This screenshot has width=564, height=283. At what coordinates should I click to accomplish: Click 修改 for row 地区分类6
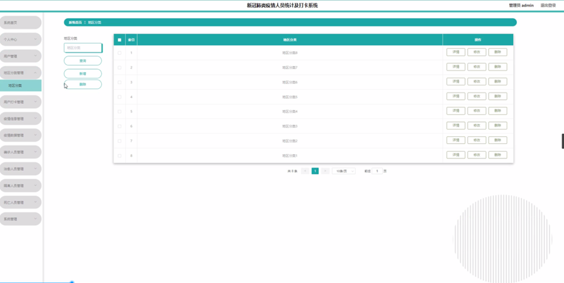point(477,82)
